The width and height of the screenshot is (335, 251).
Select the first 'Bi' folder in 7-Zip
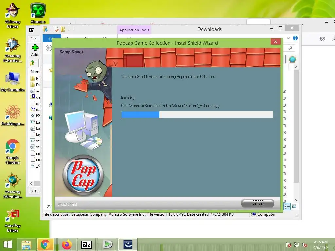35,78
